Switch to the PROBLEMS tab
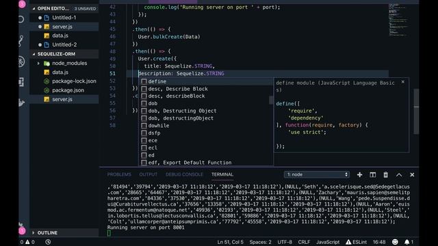 click(119, 175)
